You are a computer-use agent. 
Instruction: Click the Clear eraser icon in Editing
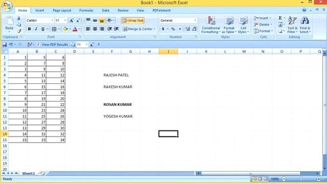[x=281, y=31]
